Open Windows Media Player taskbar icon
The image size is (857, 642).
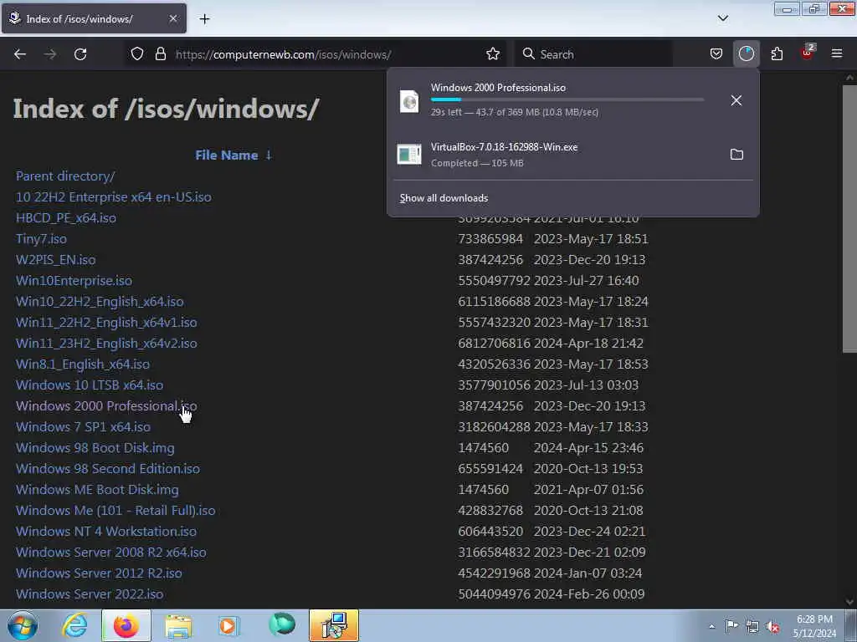228,625
